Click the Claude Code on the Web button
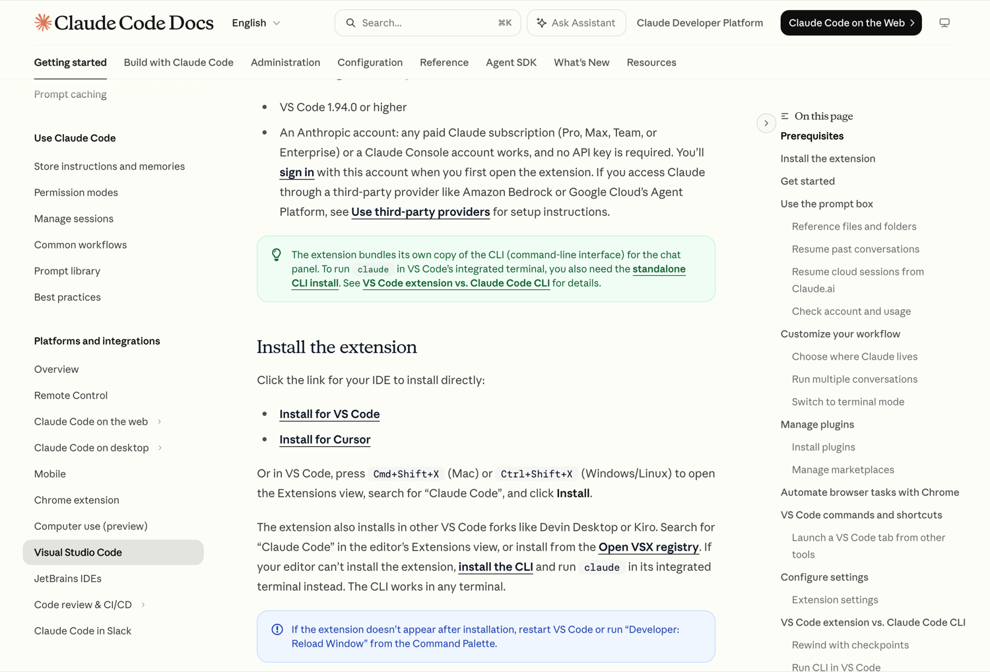This screenshot has width=990, height=672. pos(851,22)
